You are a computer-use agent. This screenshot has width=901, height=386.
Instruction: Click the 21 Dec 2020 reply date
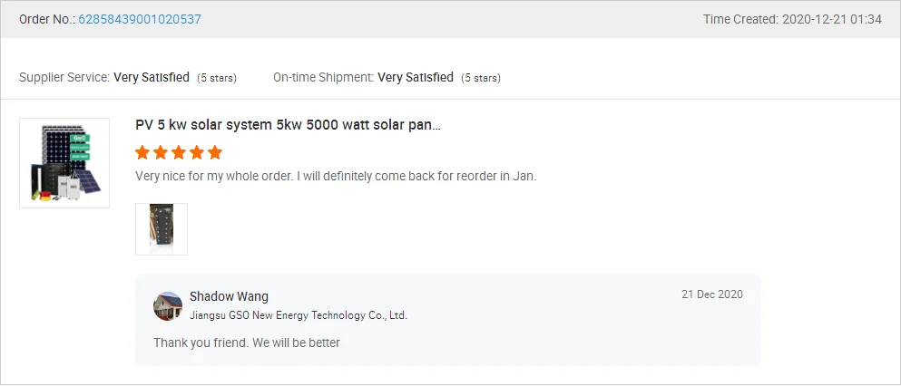[x=711, y=294]
